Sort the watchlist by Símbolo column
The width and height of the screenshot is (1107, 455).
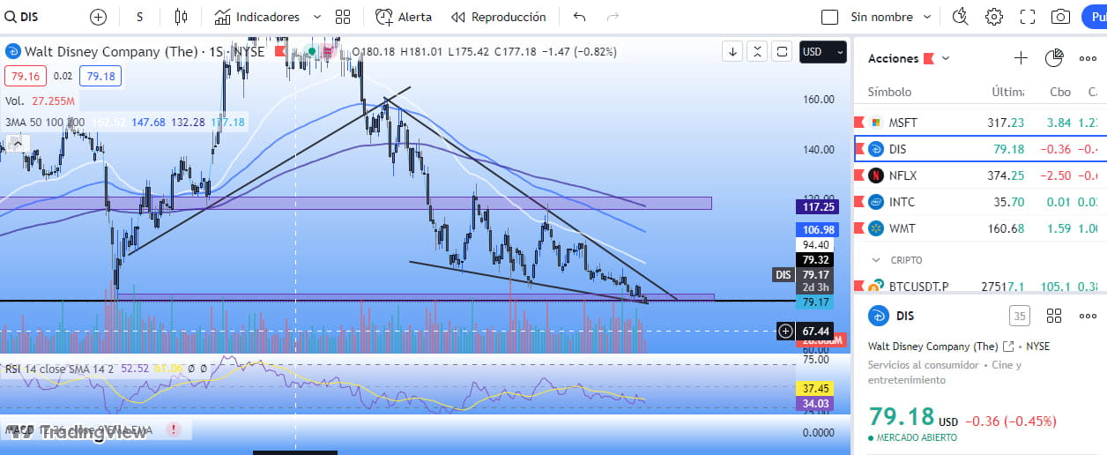click(889, 92)
